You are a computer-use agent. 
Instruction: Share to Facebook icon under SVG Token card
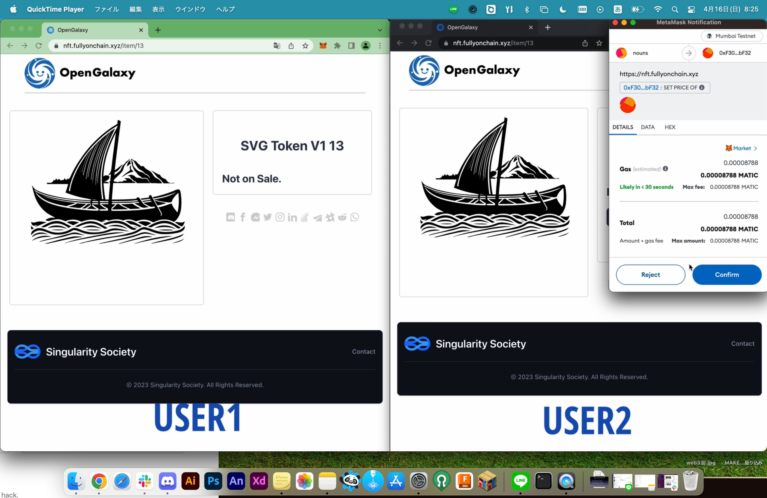pyautogui.click(x=243, y=218)
